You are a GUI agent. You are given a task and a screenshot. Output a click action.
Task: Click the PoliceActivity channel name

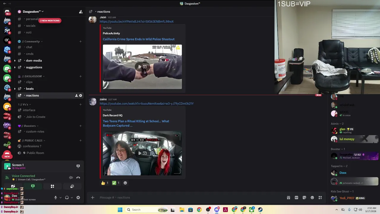(x=111, y=33)
